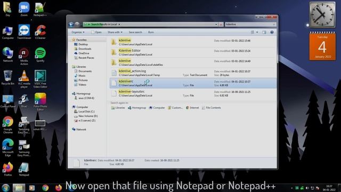Click Chrome icon on the taskbar

click(x=45, y=188)
